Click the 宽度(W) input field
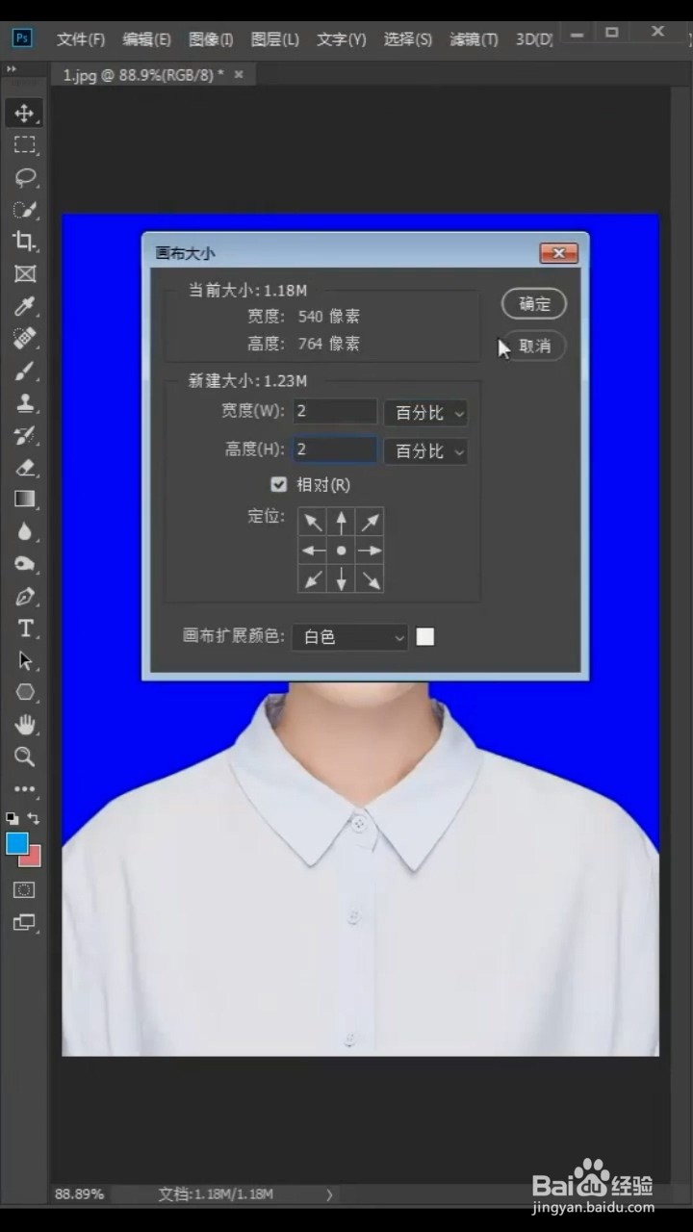 click(335, 412)
